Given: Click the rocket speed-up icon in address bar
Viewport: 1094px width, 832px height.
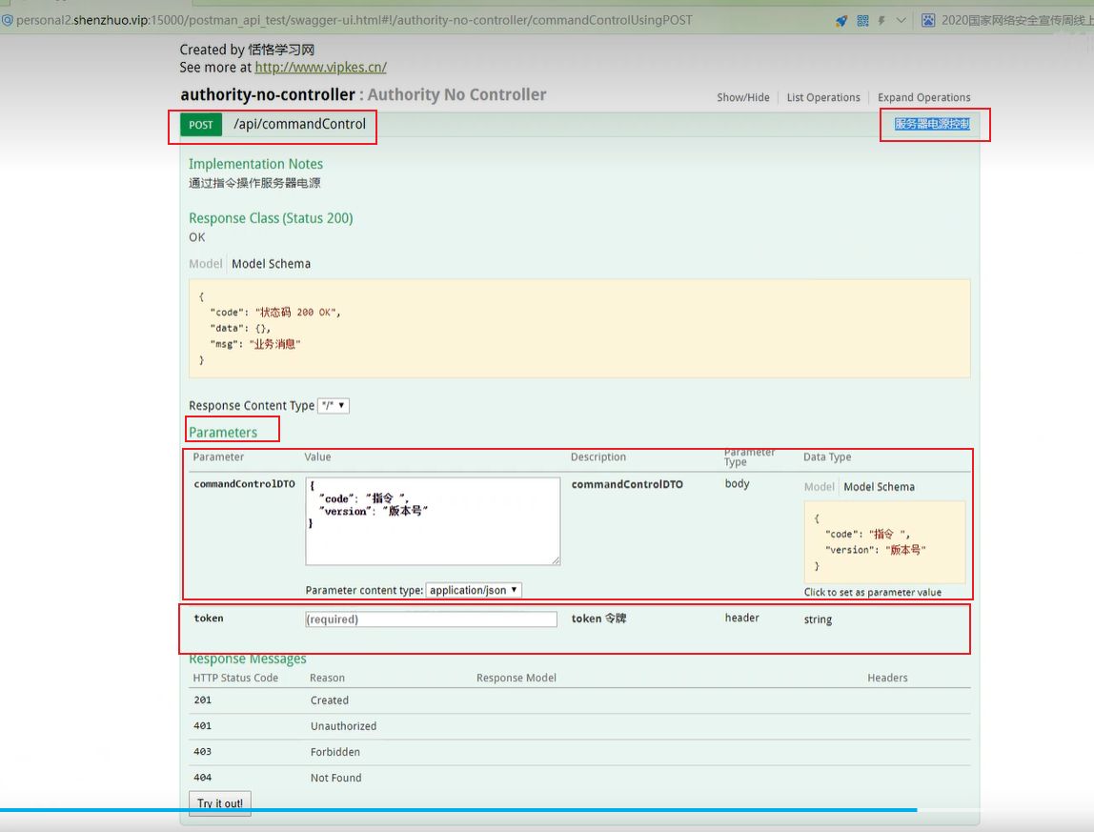Looking at the screenshot, I should pyautogui.click(x=841, y=20).
